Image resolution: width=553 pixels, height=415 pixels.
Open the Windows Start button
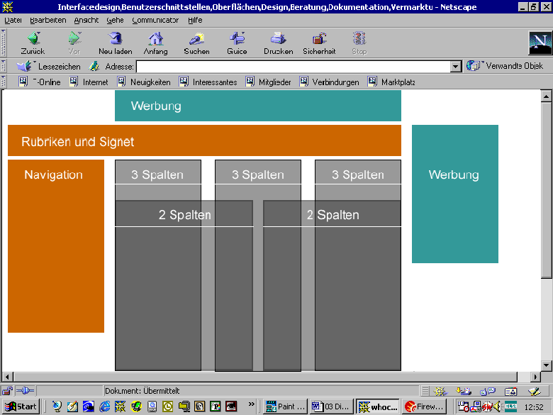pyautogui.click(x=21, y=406)
